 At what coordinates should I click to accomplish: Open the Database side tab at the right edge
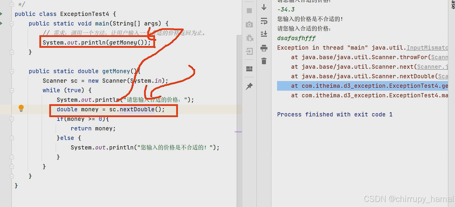tap(452, 4)
